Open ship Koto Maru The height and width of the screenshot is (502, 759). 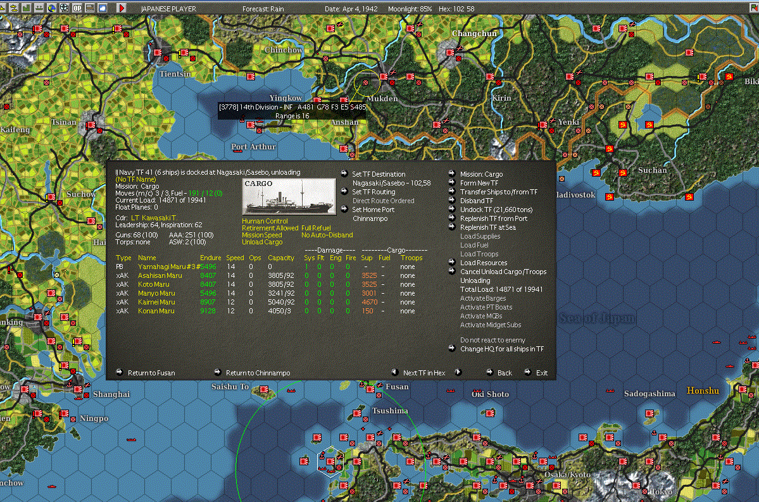[153, 285]
